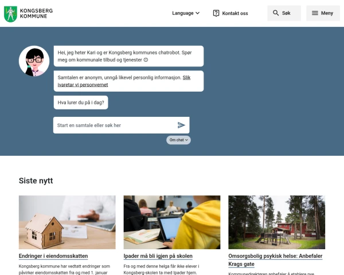Send chat message with paper plane icon
The image size is (344, 275).
click(x=181, y=125)
